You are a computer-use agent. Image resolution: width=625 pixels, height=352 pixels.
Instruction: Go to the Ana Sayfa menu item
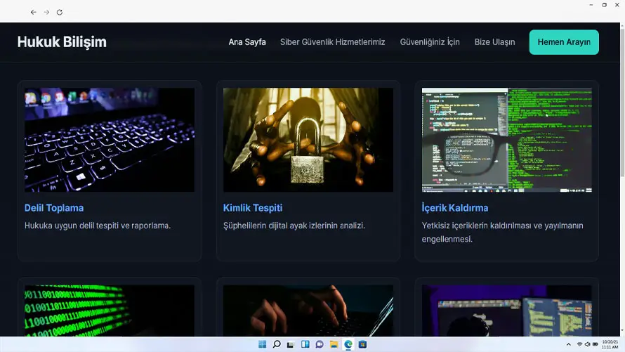coord(247,42)
